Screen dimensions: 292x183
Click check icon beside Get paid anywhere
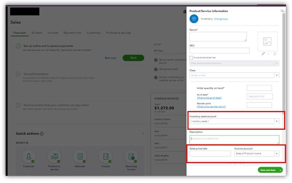(x=156, y=69)
